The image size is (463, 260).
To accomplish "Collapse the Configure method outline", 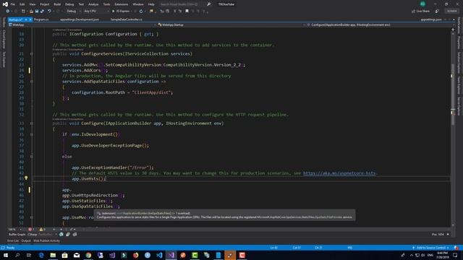I will 32,123.
